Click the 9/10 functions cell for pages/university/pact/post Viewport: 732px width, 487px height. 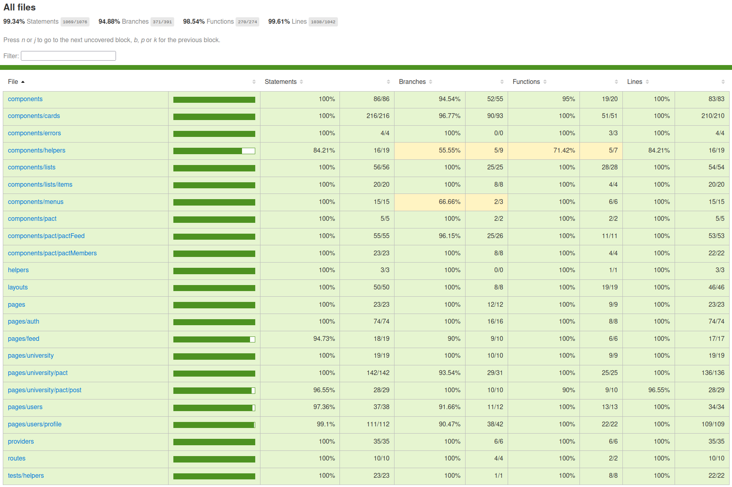(601, 390)
